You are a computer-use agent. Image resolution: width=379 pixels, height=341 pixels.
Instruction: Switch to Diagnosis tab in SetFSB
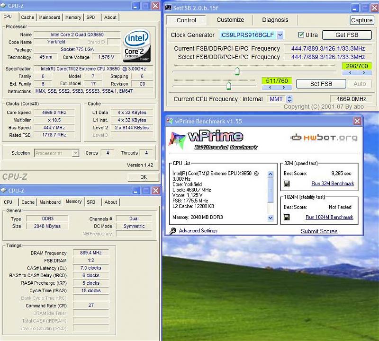click(275, 20)
